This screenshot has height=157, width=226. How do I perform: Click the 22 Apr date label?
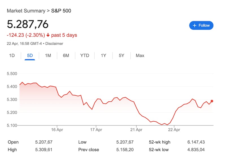[x=174, y=130]
